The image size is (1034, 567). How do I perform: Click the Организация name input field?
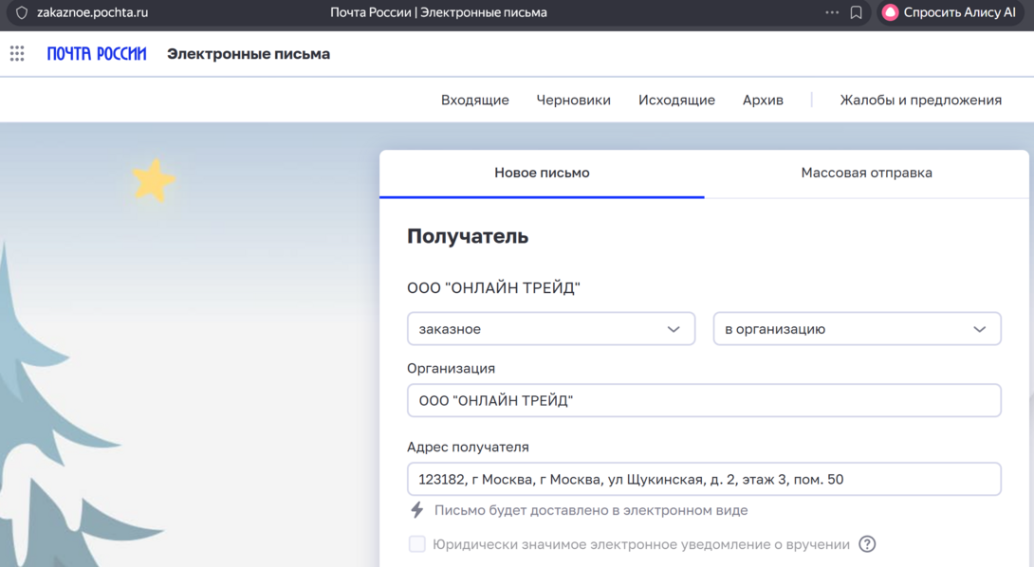(704, 401)
